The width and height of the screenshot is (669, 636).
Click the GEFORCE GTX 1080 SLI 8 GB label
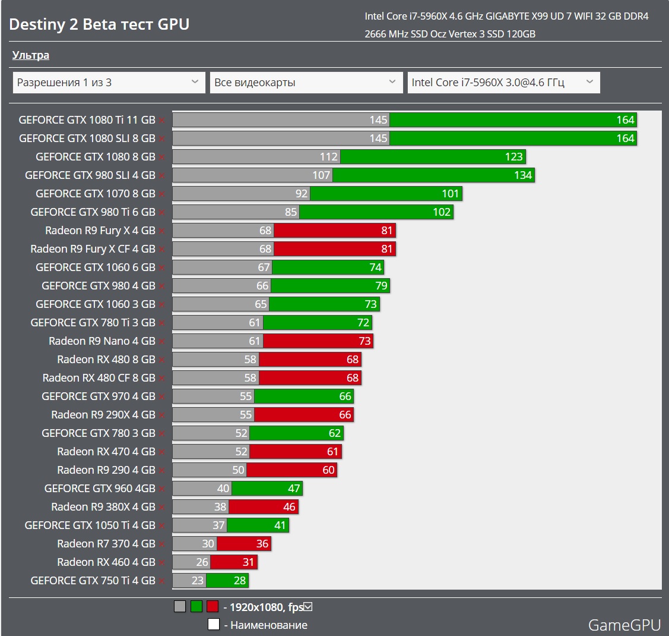point(87,138)
